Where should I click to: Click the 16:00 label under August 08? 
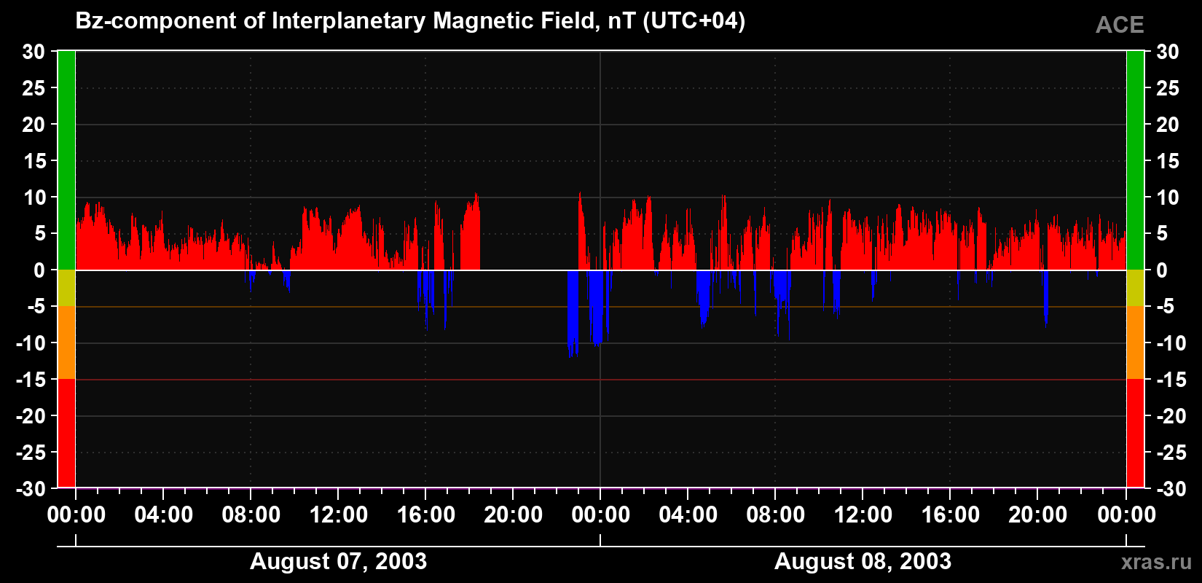coord(951,515)
